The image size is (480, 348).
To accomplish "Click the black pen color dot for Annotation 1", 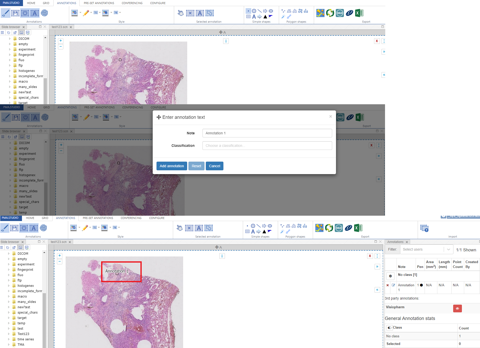I will [421, 285].
